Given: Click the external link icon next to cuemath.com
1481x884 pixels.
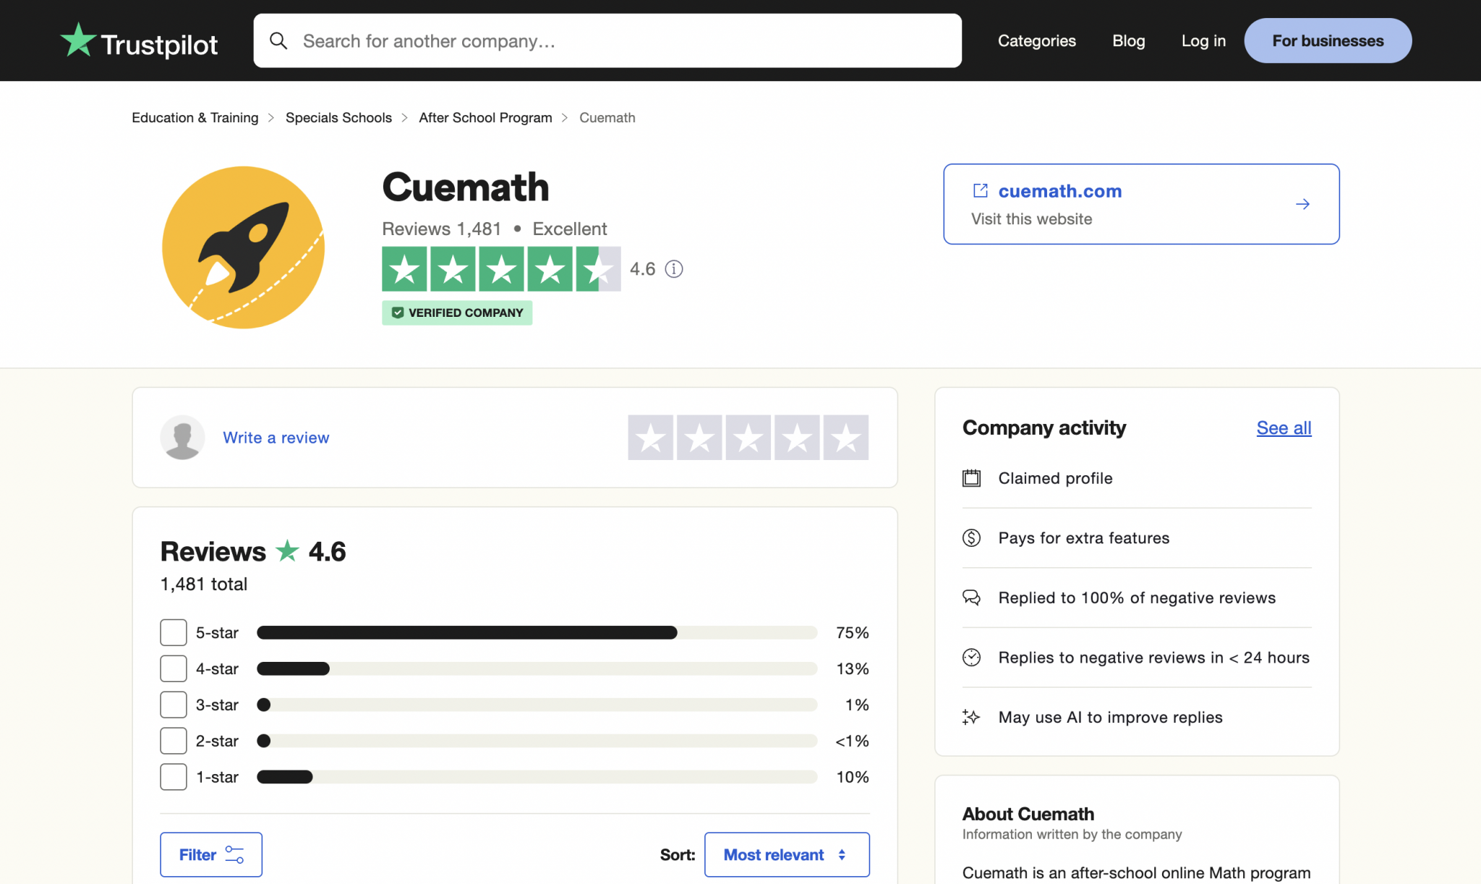Looking at the screenshot, I should click(981, 190).
